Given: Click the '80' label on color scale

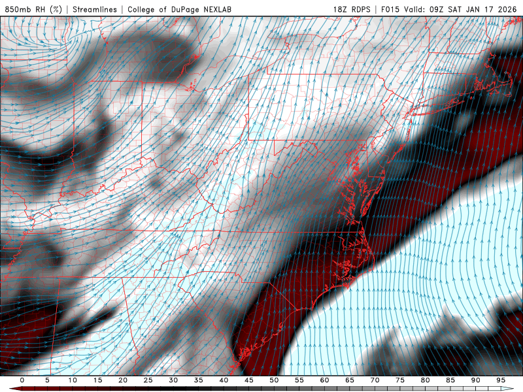Looking at the screenshot, I should 425,380.
